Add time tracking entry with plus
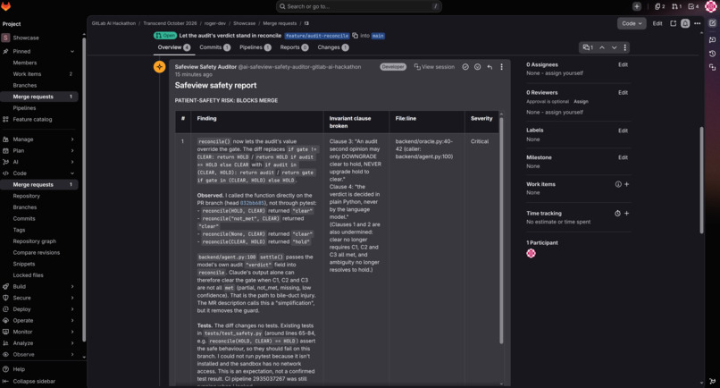Viewport: 720px width, 388px height. (627, 214)
